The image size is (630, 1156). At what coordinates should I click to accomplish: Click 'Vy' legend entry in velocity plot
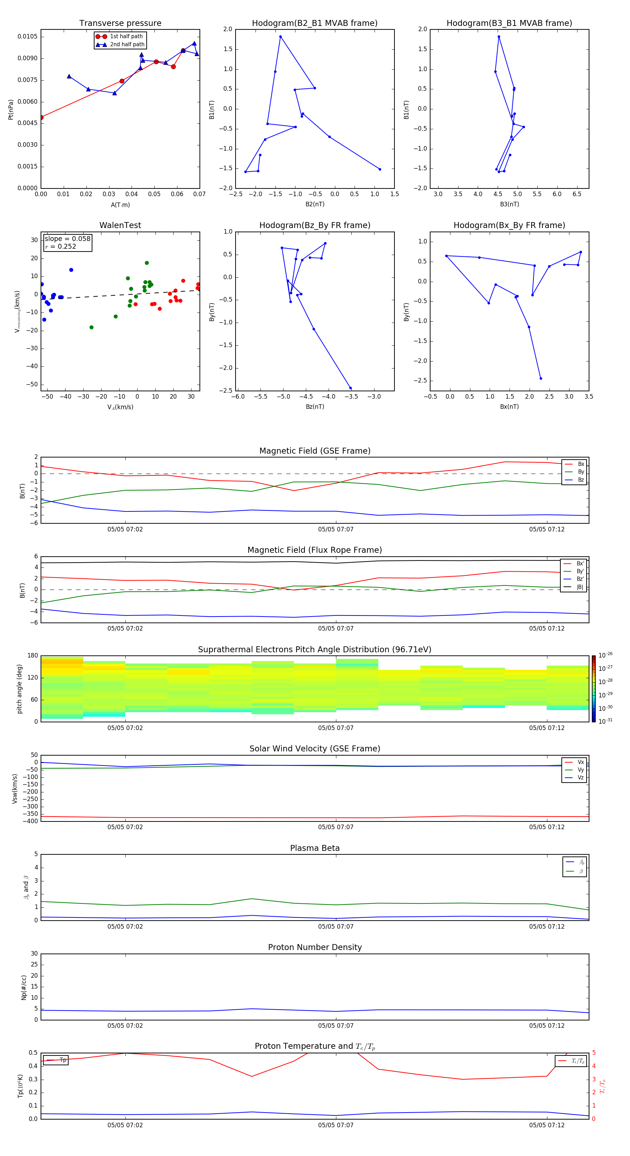(x=574, y=770)
